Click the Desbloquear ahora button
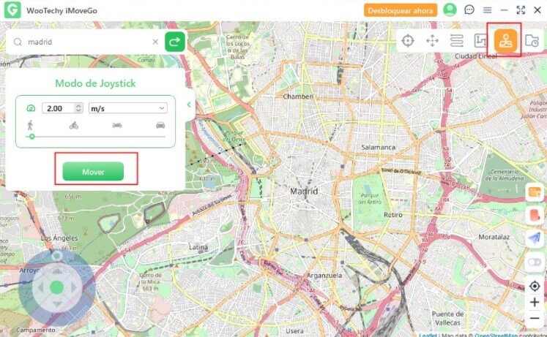This screenshot has width=547, height=337. tap(400, 10)
